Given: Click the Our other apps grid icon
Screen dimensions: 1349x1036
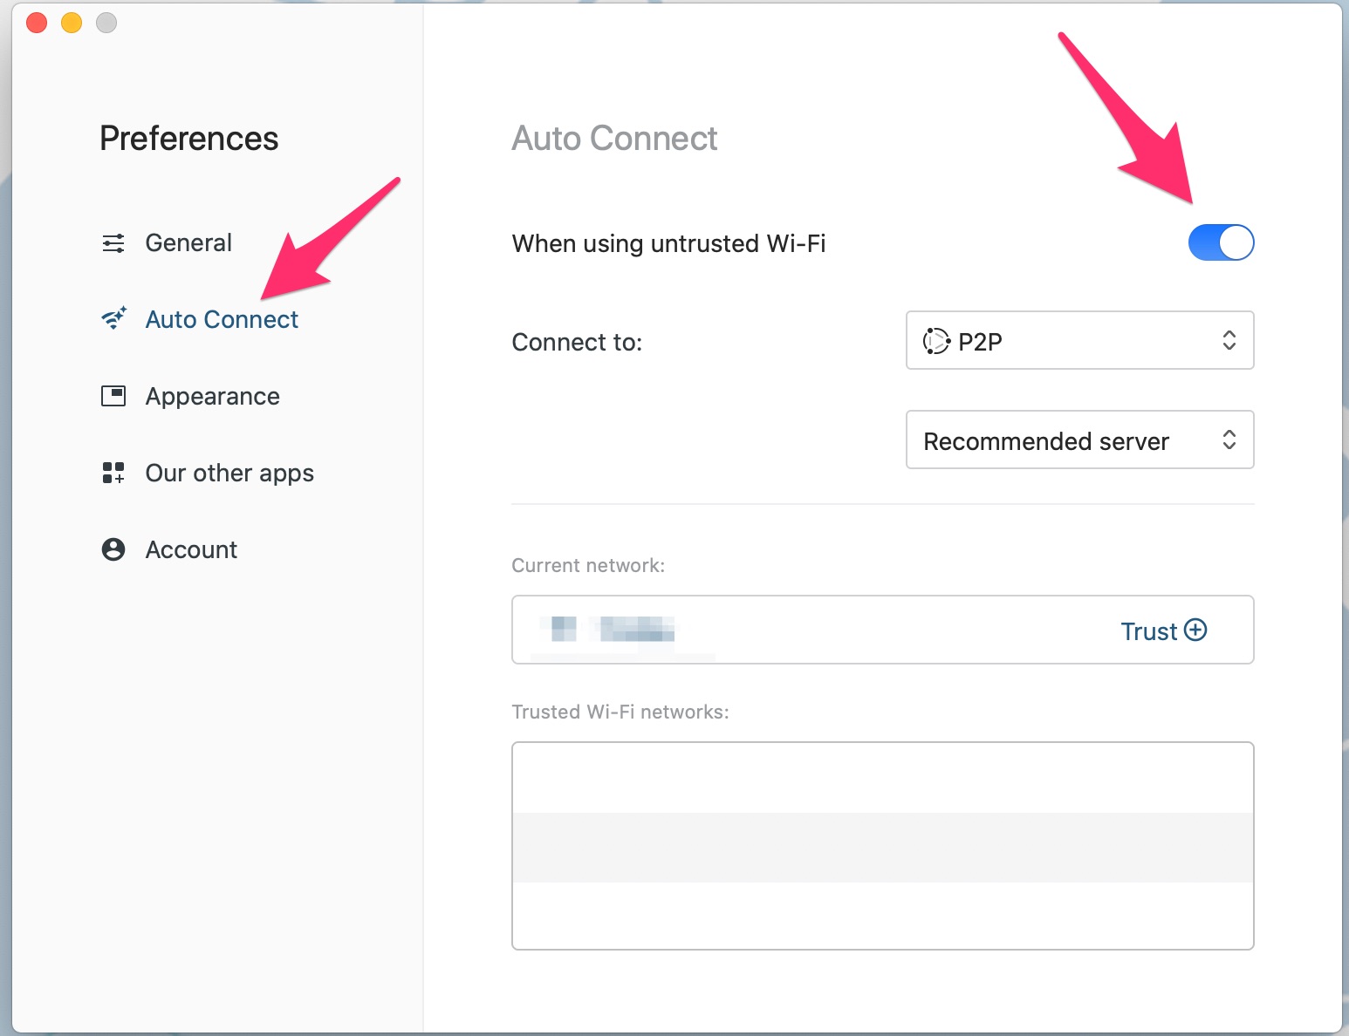Looking at the screenshot, I should click(113, 473).
